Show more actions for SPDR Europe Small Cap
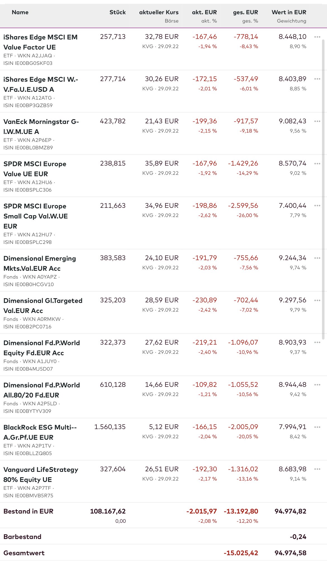The height and width of the screenshot is (565, 327). coord(317,206)
